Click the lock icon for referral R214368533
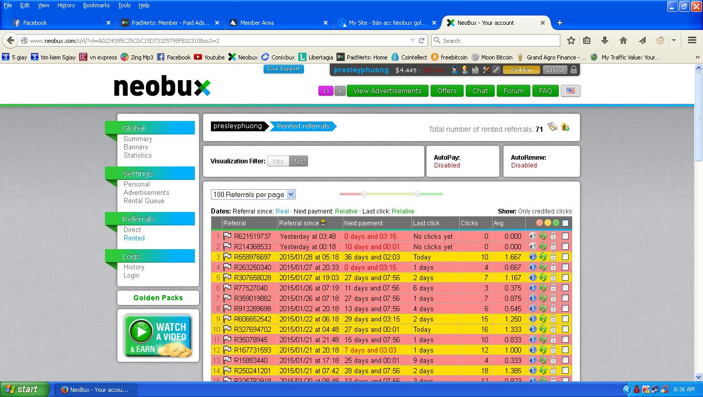The image size is (703, 397). [553, 247]
